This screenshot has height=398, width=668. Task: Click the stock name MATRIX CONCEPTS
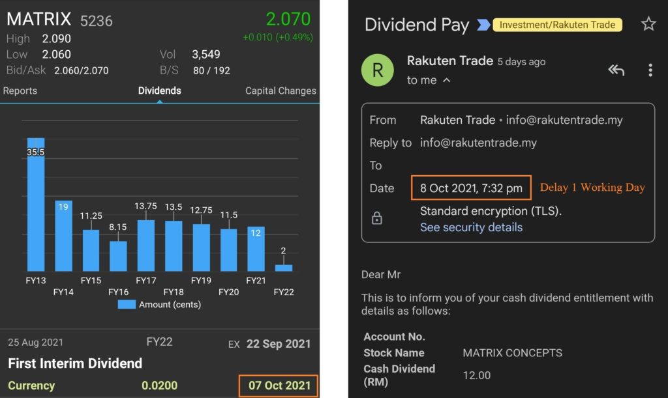[513, 353]
